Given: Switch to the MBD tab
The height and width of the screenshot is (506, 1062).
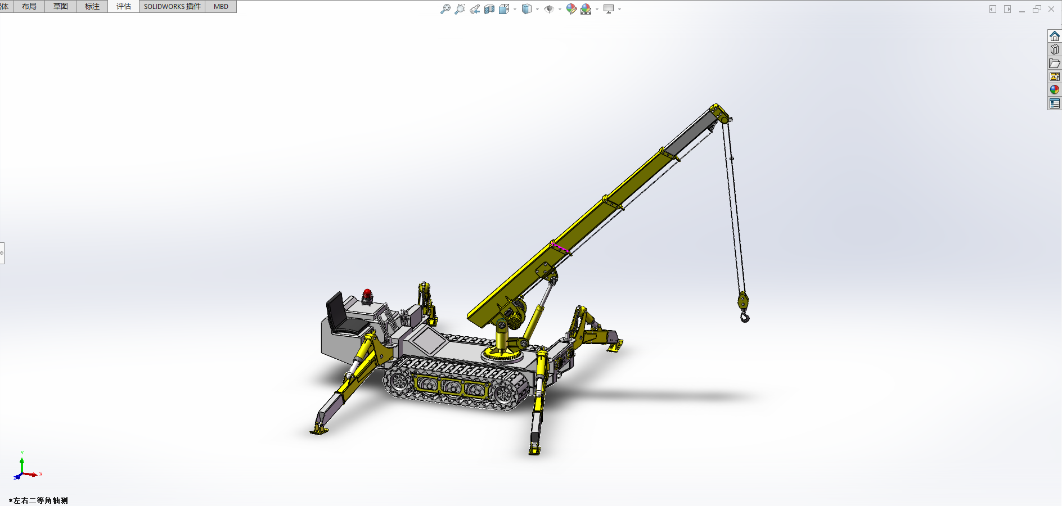Looking at the screenshot, I should [221, 6].
